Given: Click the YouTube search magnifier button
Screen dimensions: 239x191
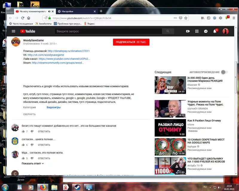Looking at the screenshot, I should coord(168,31).
